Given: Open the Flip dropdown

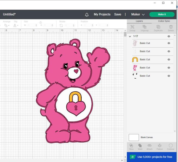Looking at the screenshot, I should (16, 25).
